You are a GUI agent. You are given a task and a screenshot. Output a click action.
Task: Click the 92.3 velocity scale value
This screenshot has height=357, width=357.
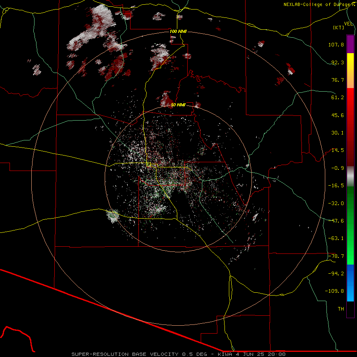tap(338, 62)
